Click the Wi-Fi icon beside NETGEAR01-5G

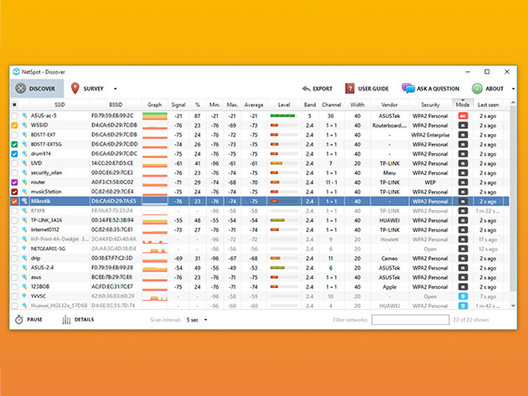click(24, 249)
